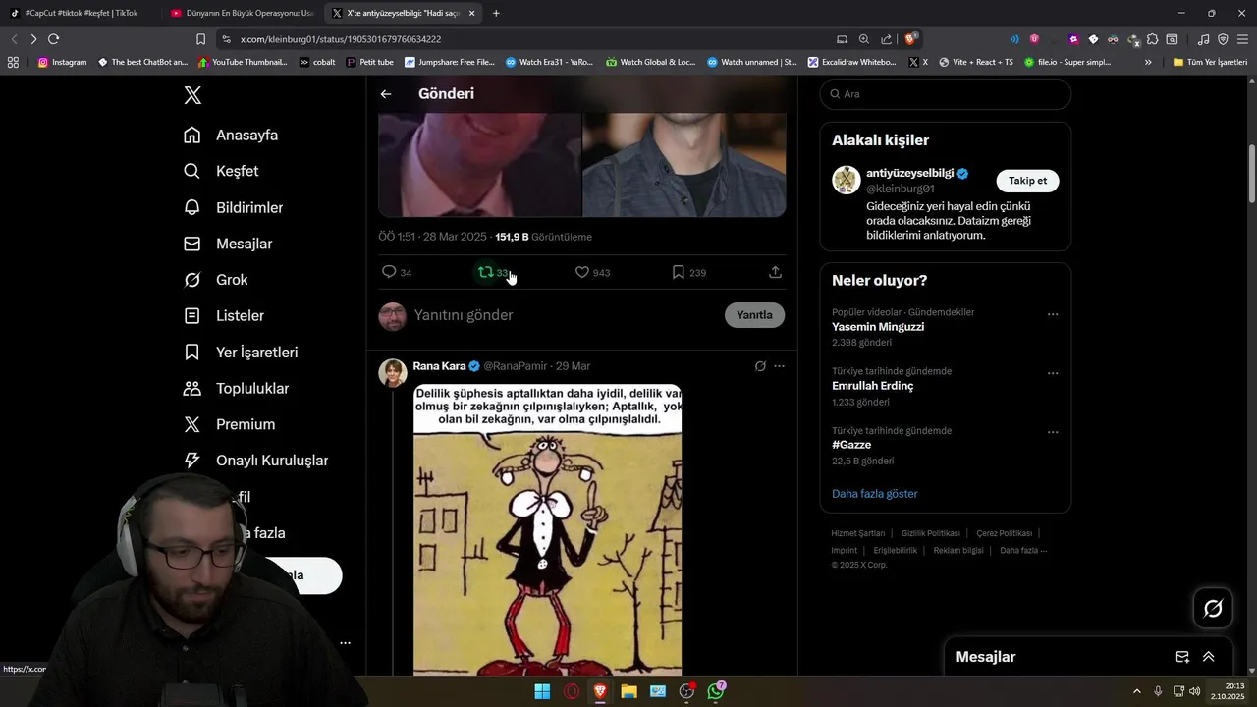Switch to Dünyanın En Büyük Operasyonu tab
1257x707 pixels.
(242, 13)
